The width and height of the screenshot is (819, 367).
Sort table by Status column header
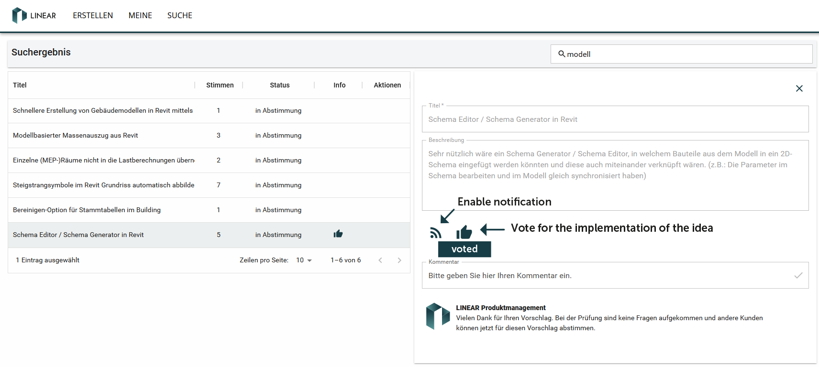click(x=279, y=85)
